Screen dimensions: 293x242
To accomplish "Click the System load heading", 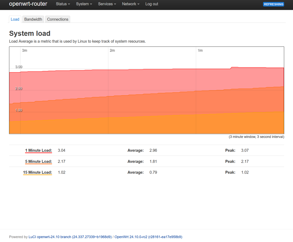I will pos(30,34).
